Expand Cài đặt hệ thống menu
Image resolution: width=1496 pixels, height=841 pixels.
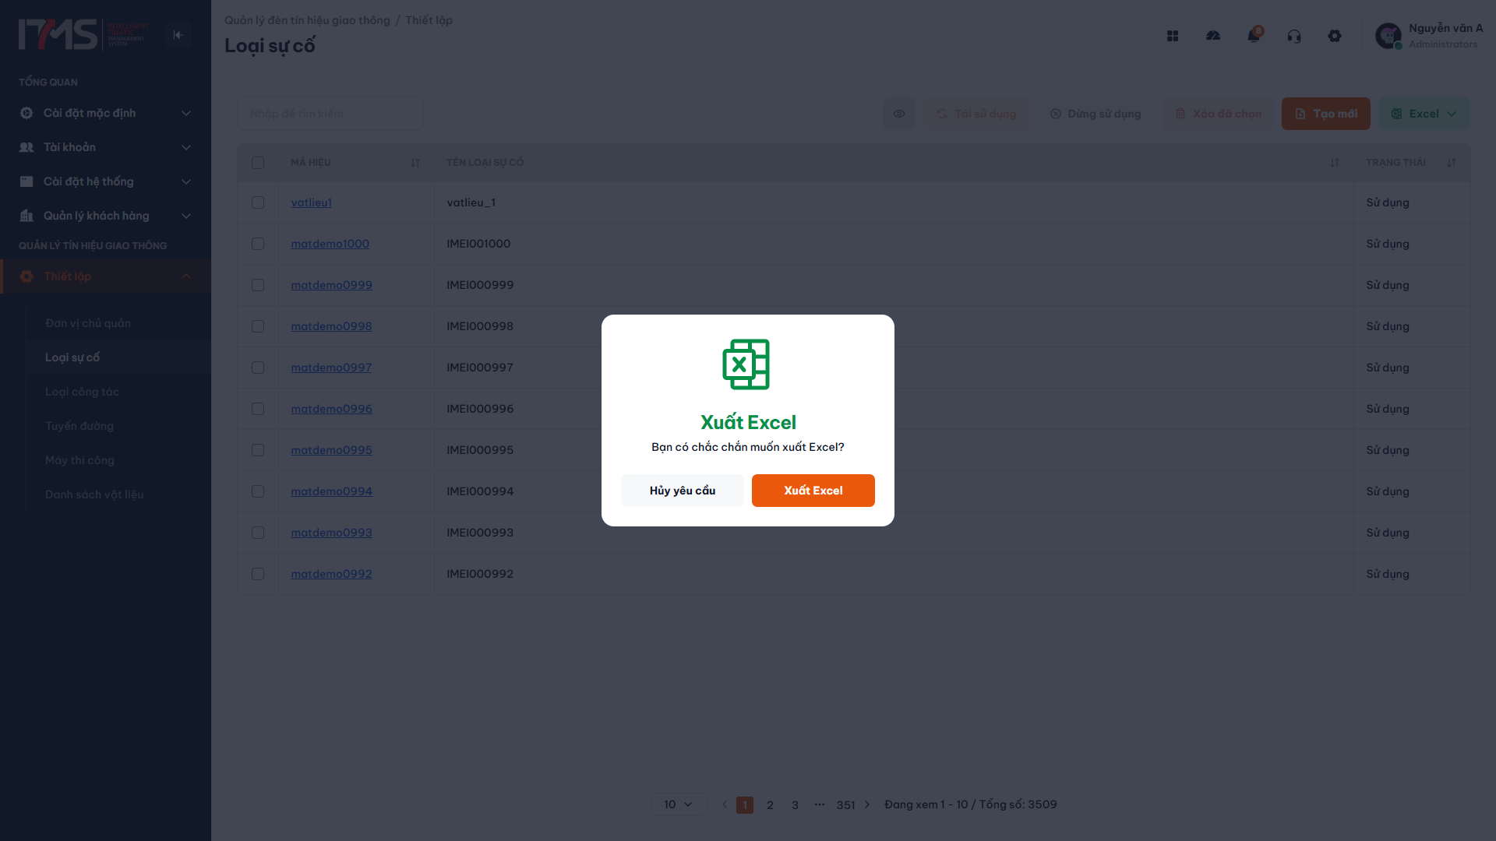[x=105, y=181]
